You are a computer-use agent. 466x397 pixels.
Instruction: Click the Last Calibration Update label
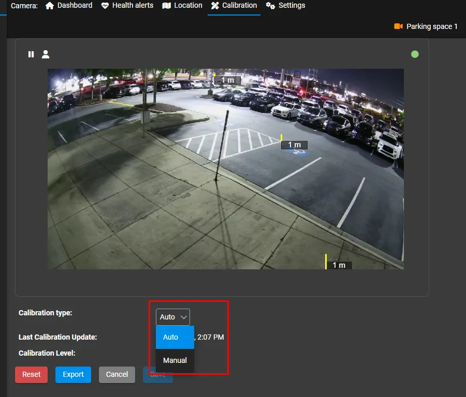(x=57, y=337)
